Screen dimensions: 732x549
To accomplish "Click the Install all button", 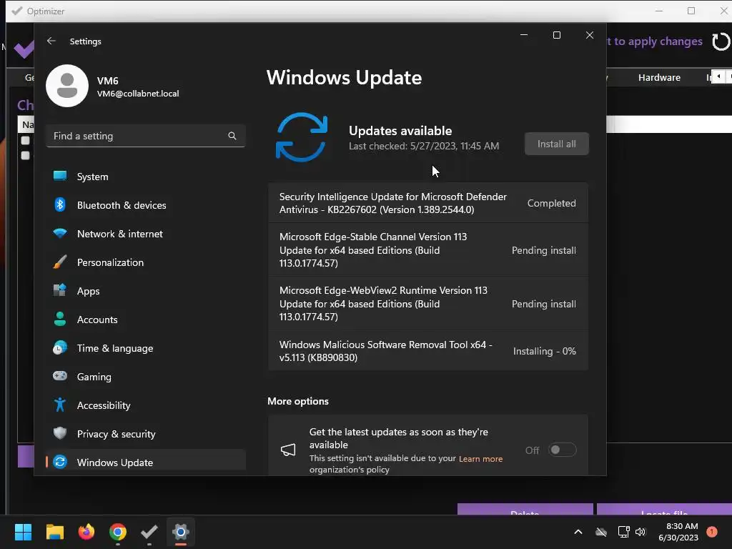I will pos(556,144).
